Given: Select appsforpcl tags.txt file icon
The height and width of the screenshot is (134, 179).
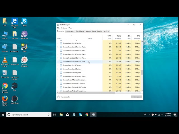Looking at the screenshot, I should pos(15,75).
